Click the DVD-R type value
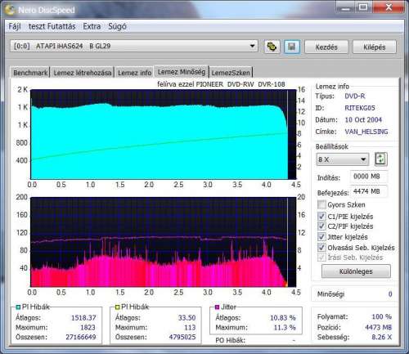The image size is (409, 354). tap(355, 96)
